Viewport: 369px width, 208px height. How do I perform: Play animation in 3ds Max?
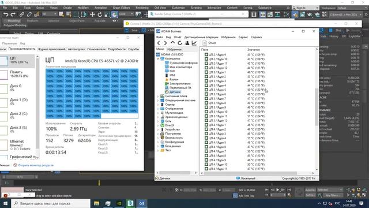pos(278,190)
